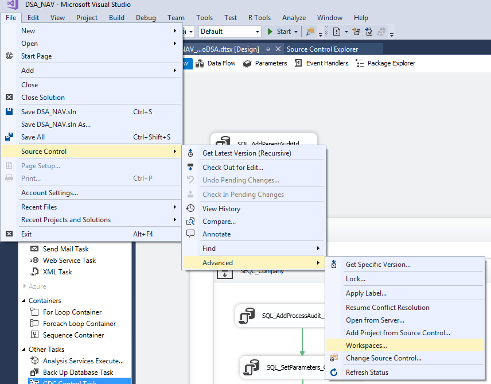491x384 pixels.
Task: Expand the Azure category in the toolbox
Action: coord(26,286)
